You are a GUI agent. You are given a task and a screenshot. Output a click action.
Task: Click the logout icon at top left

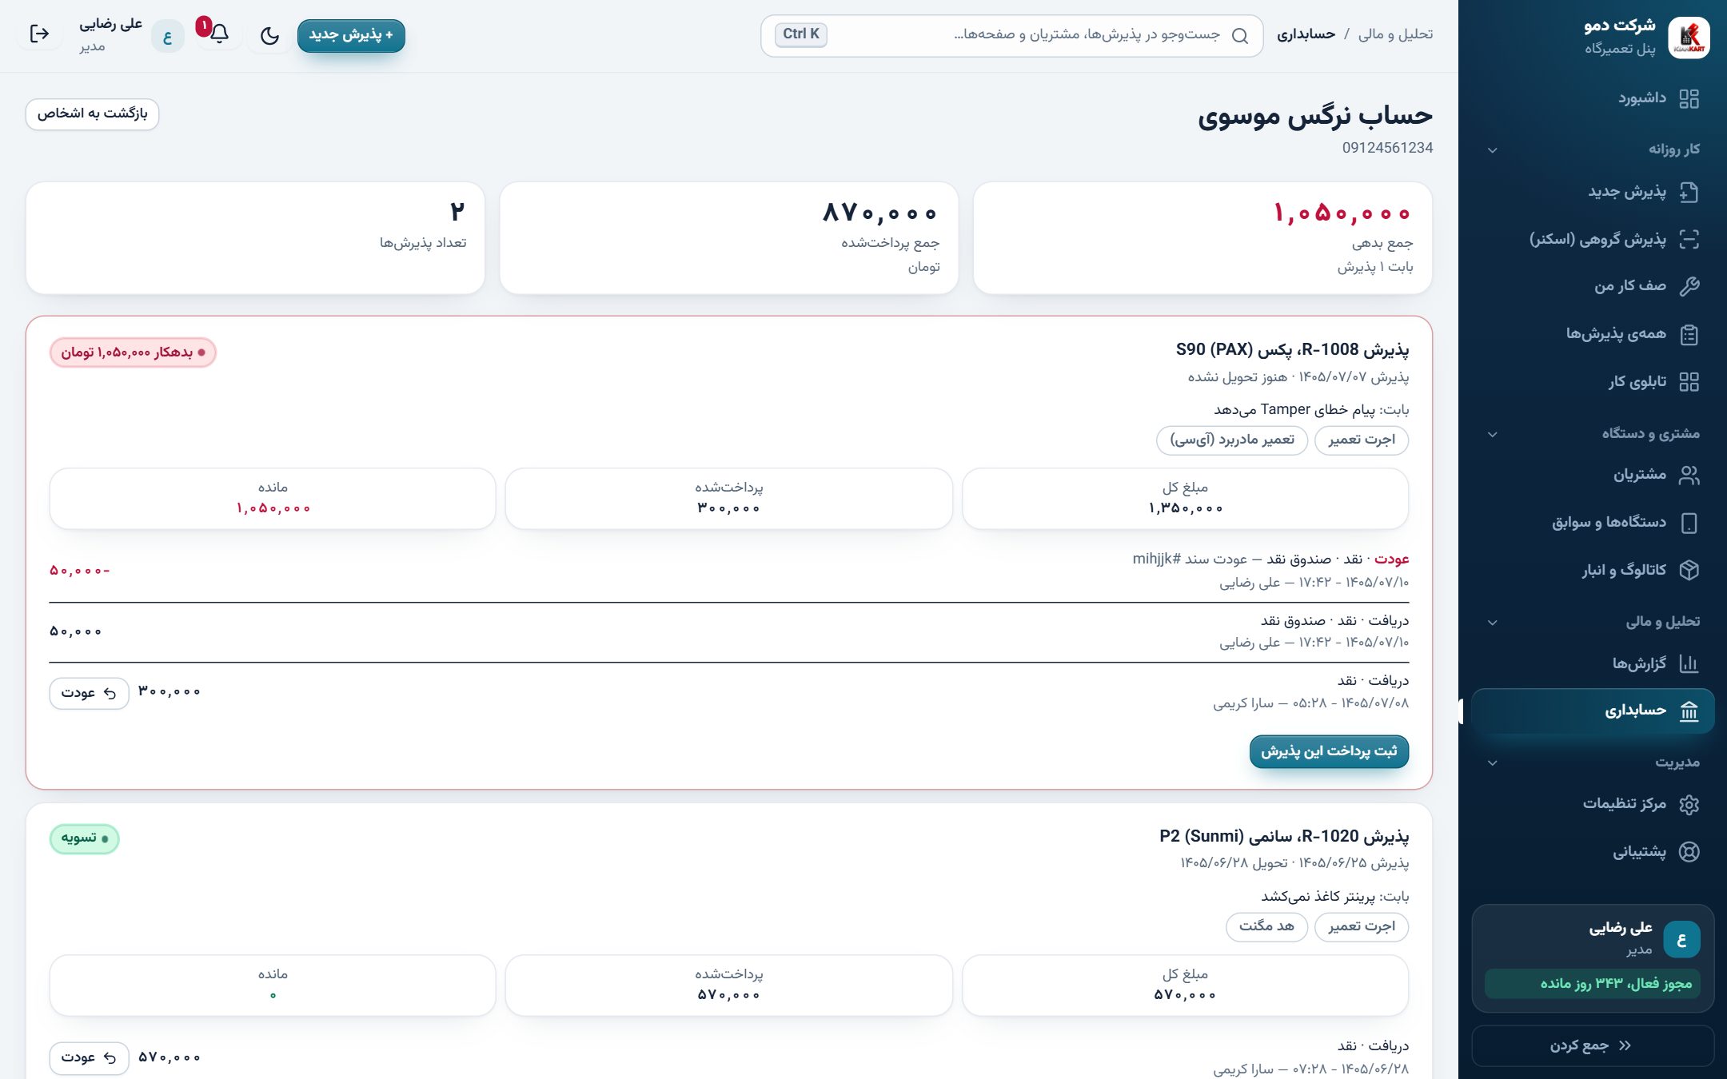[x=39, y=34]
